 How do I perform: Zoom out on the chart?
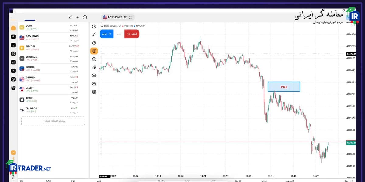94,84
